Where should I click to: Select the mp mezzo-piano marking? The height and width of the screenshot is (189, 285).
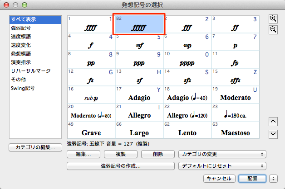point(187,42)
